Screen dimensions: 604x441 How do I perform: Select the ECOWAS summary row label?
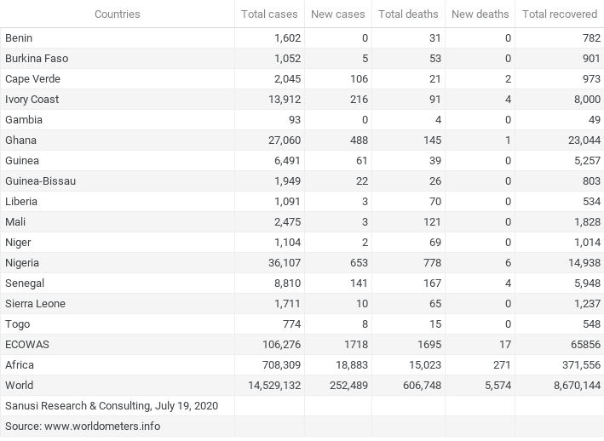coord(27,345)
